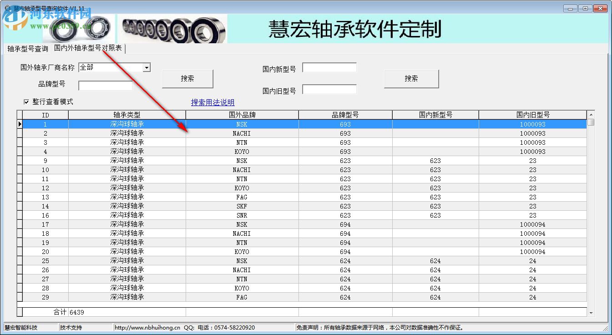Click inside the 国内新型号 input field
The height and width of the screenshot is (335, 612).
point(329,67)
